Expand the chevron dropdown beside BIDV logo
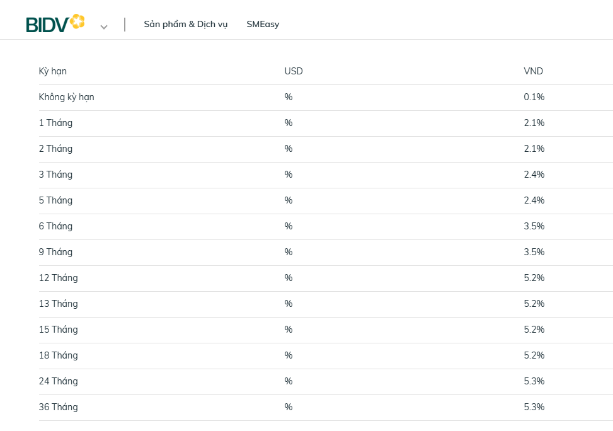613x431 pixels. point(104,26)
